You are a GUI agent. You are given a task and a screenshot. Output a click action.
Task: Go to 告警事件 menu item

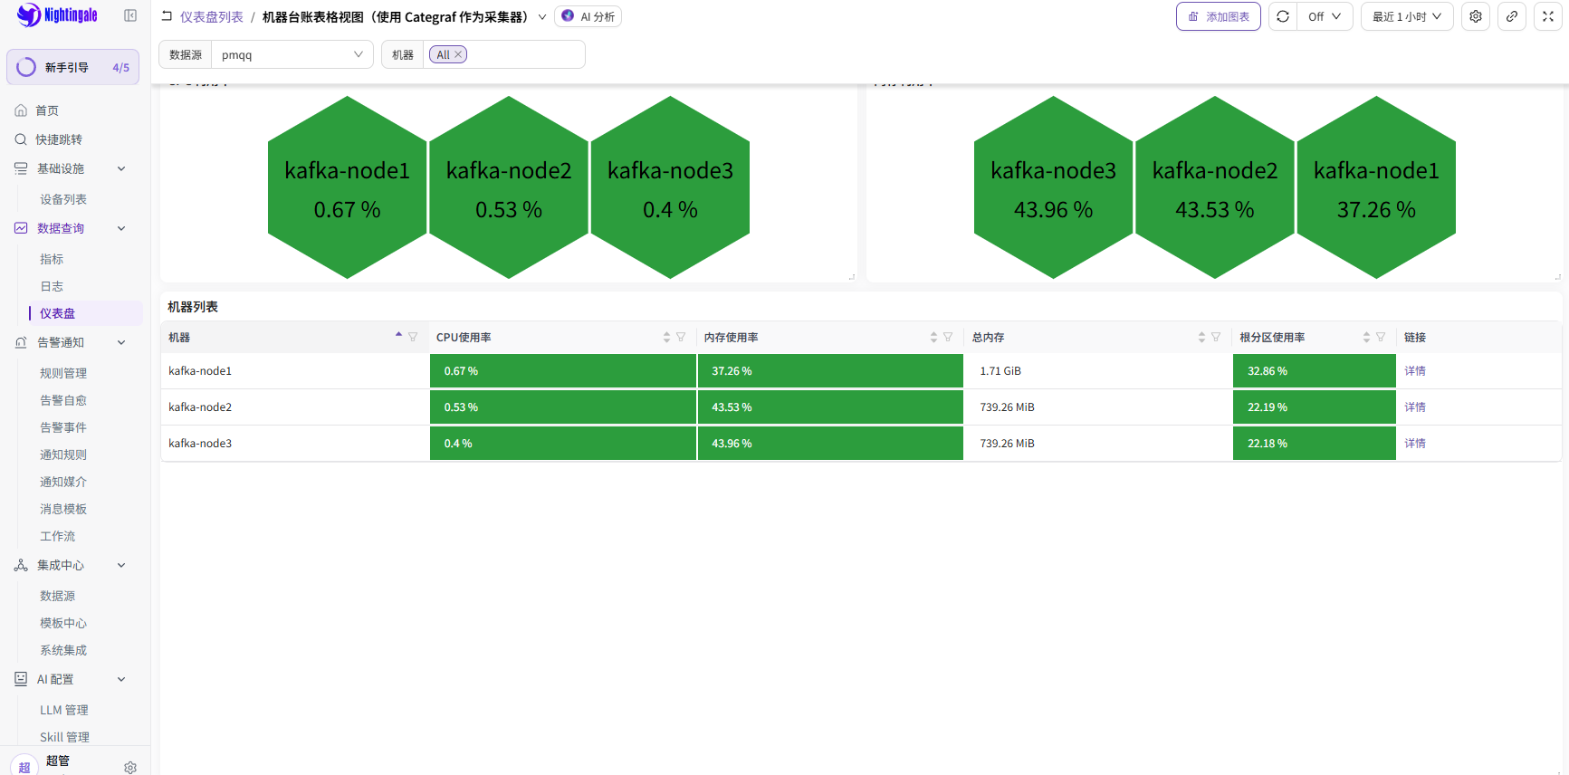tap(63, 427)
